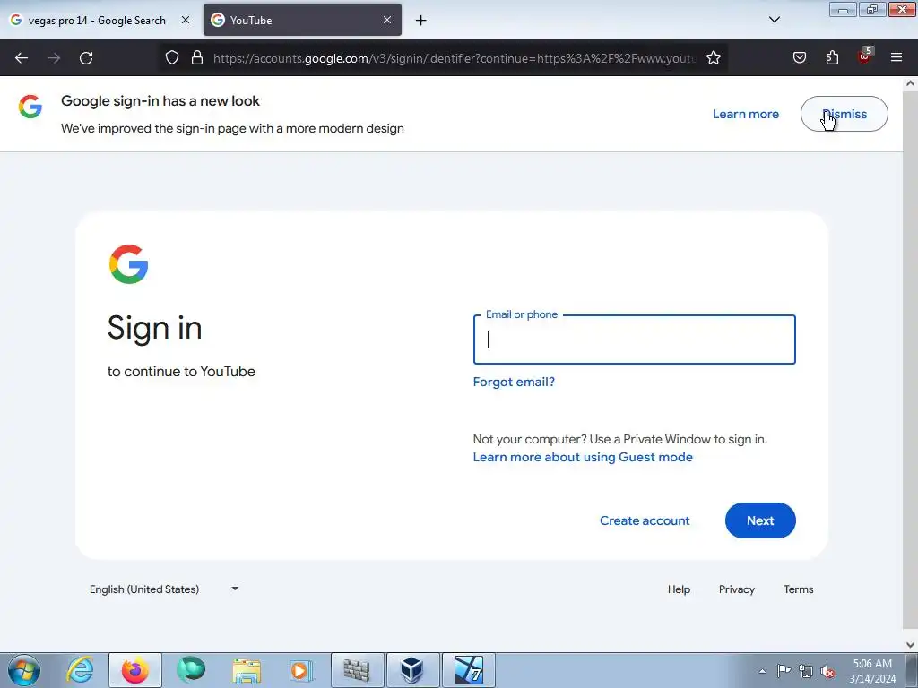
Task: Expand the list all tabs chevron
Action: (x=775, y=20)
